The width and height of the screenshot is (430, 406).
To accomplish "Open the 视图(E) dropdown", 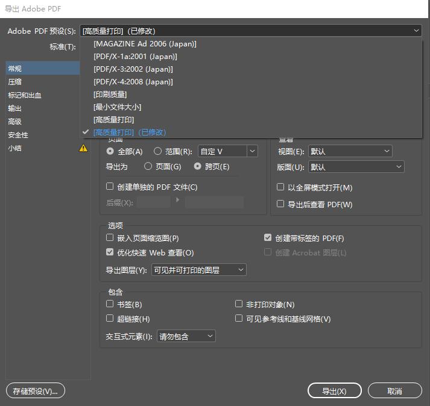I will coord(350,151).
